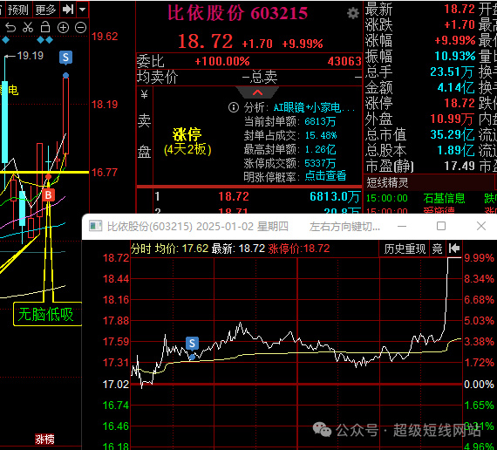
Task: Click the S marker on the intraday chart
Action: coord(192,344)
